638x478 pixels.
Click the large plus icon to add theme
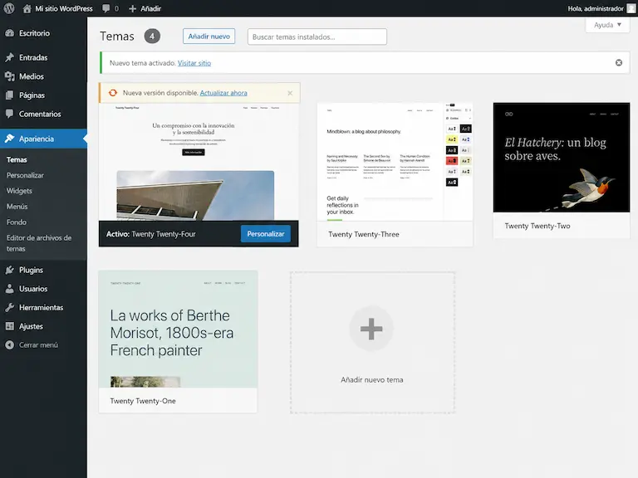pyautogui.click(x=371, y=329)
